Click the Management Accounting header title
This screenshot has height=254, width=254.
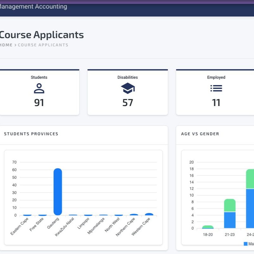click(33, 7)
